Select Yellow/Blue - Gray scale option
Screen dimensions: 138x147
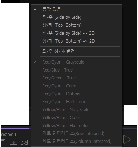coord(77,110)
